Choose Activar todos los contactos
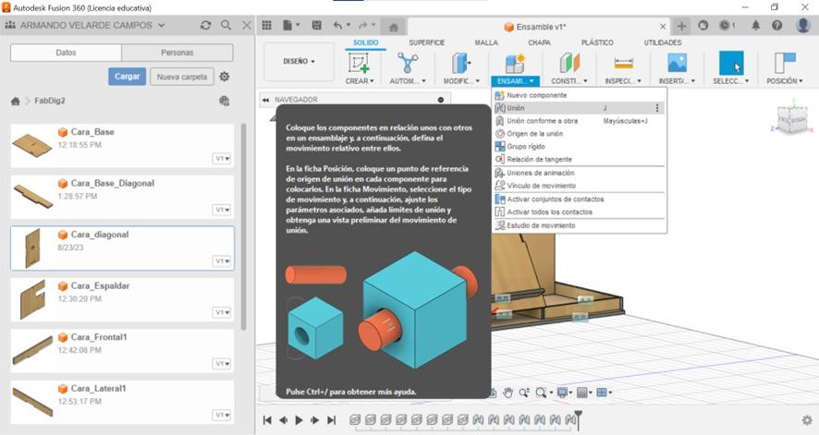This screenshot has height=435, width=819. pos(580,212)
